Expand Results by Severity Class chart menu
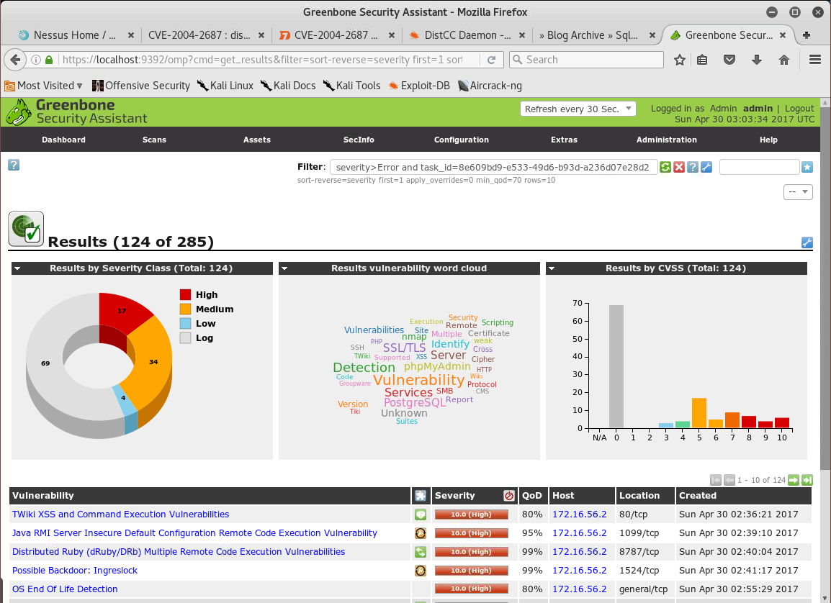This screenshot has width=831, height=603. (x=17, y=268)
